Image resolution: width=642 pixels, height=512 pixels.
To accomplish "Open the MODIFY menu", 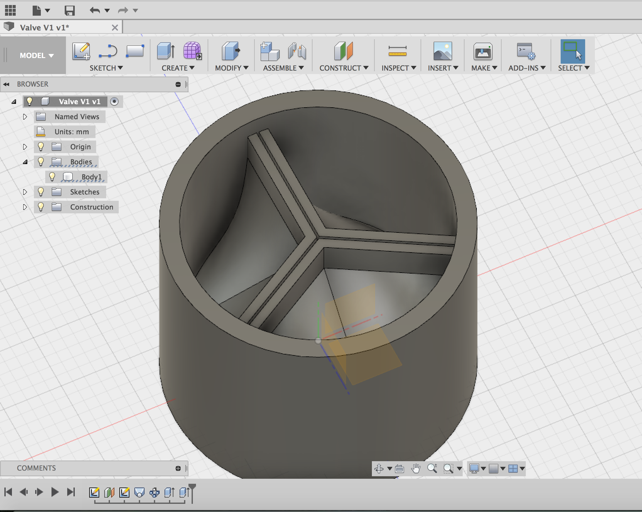I will click(x=232, y=68).
